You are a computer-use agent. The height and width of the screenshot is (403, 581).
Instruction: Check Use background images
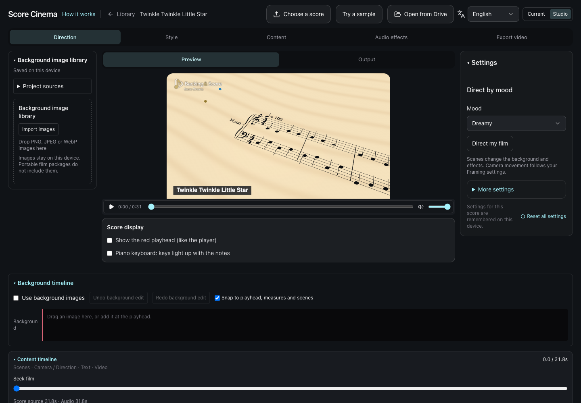[16, 298]
